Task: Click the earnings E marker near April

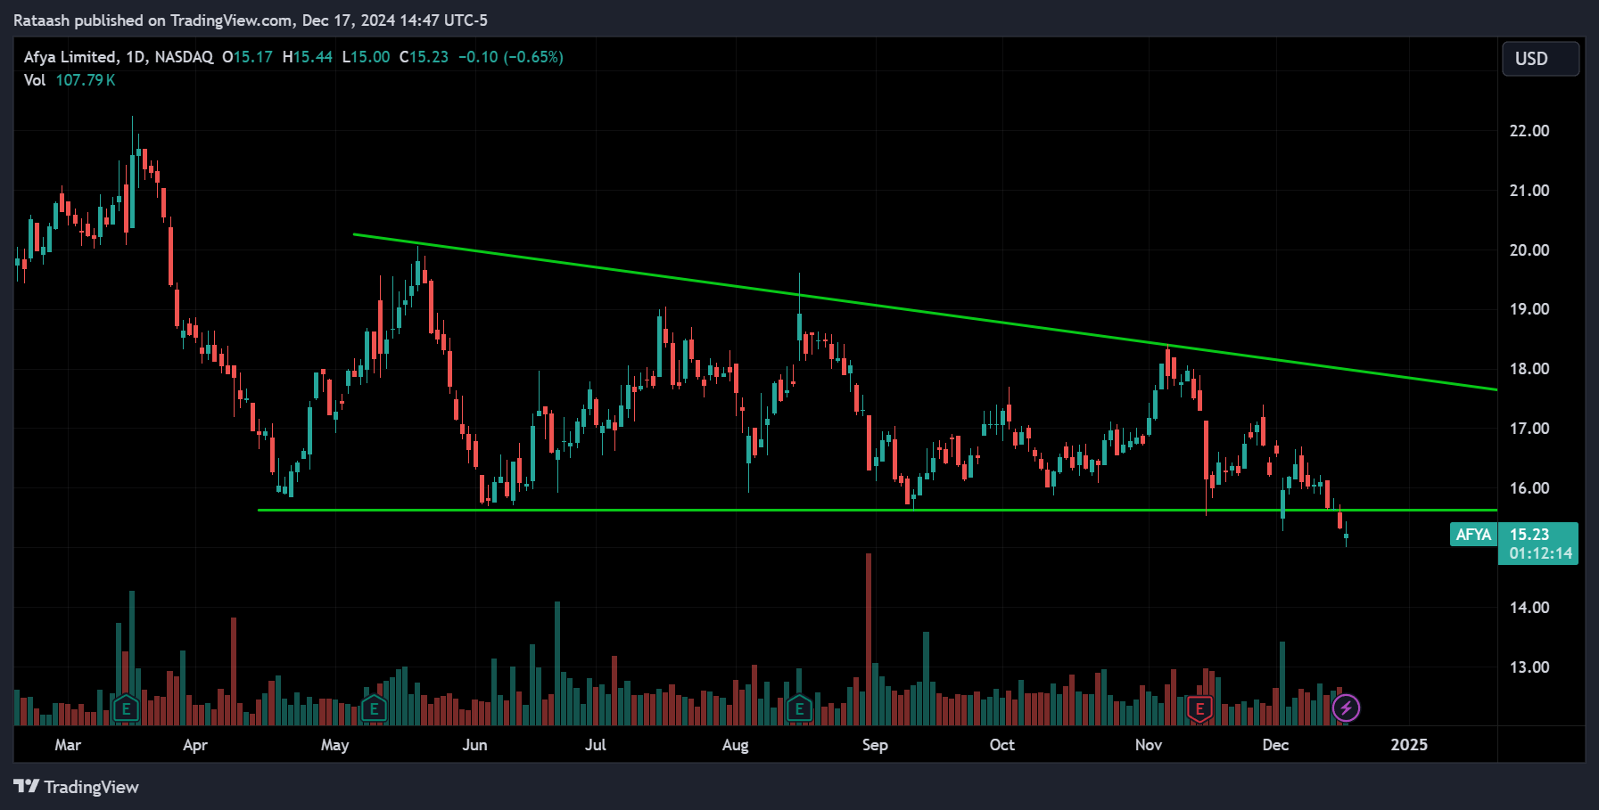Action: tap(126, 709)
